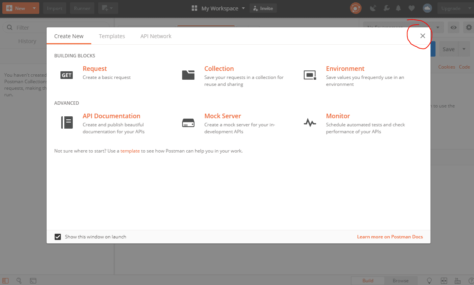Click the Invite button
Viewport: 474px width, 285px height.
[x=263, y=8]
